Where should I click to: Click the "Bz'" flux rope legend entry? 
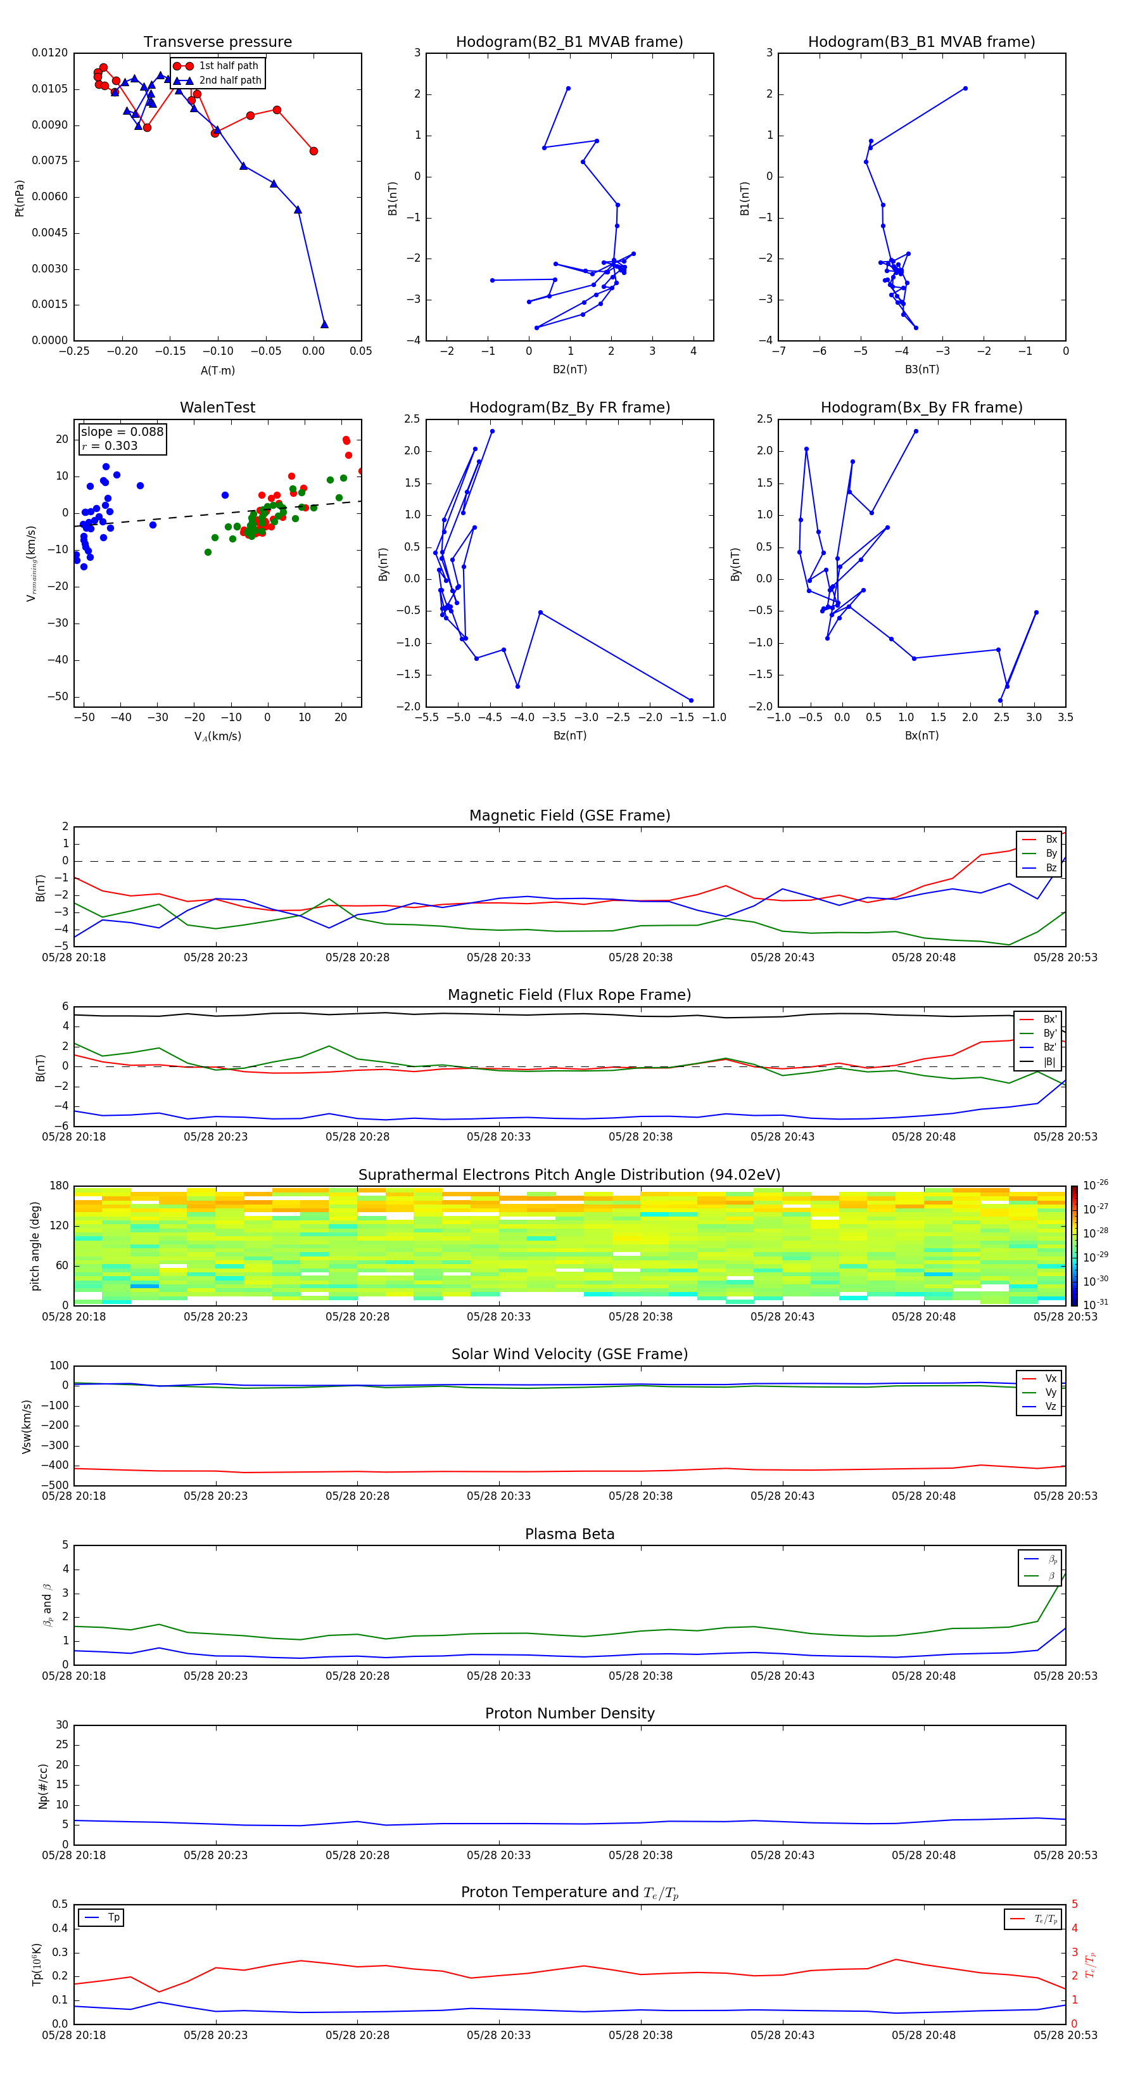[1039, 1047]
